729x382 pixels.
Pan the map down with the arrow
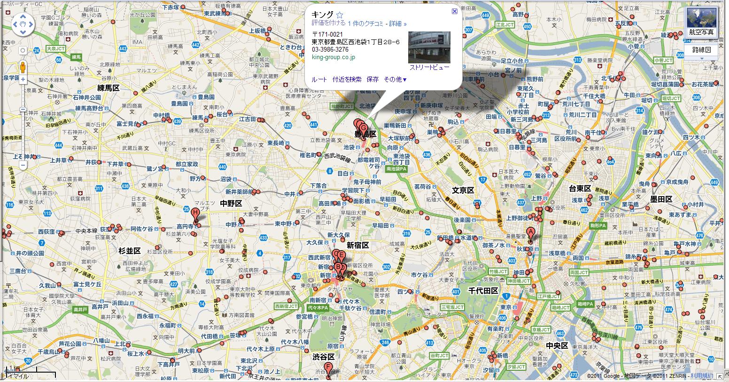point(23,32)
